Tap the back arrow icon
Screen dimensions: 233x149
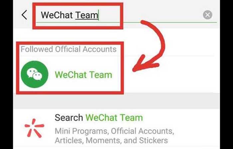click(24, 15)
